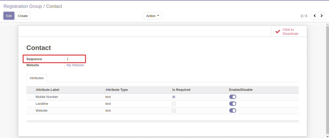The height and width of the screenshot is (138, 329).
Task: Sort by Attribute Type column header
Action: (117, 90)
